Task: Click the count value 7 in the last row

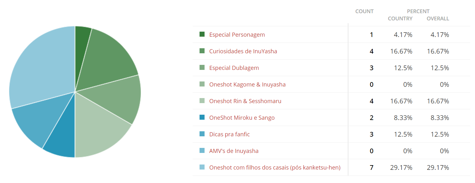Action: pos(371,168)
